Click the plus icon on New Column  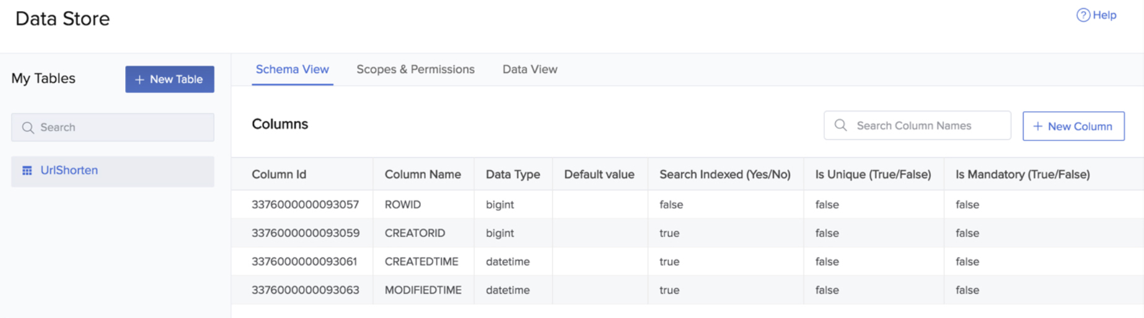[1037, 126]
